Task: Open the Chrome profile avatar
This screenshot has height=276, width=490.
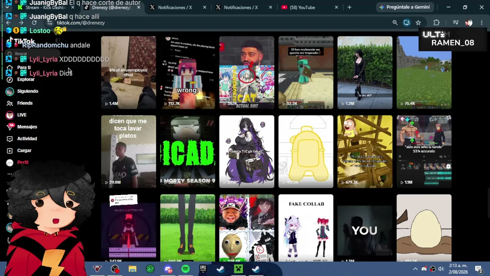Action: [469, 23]
